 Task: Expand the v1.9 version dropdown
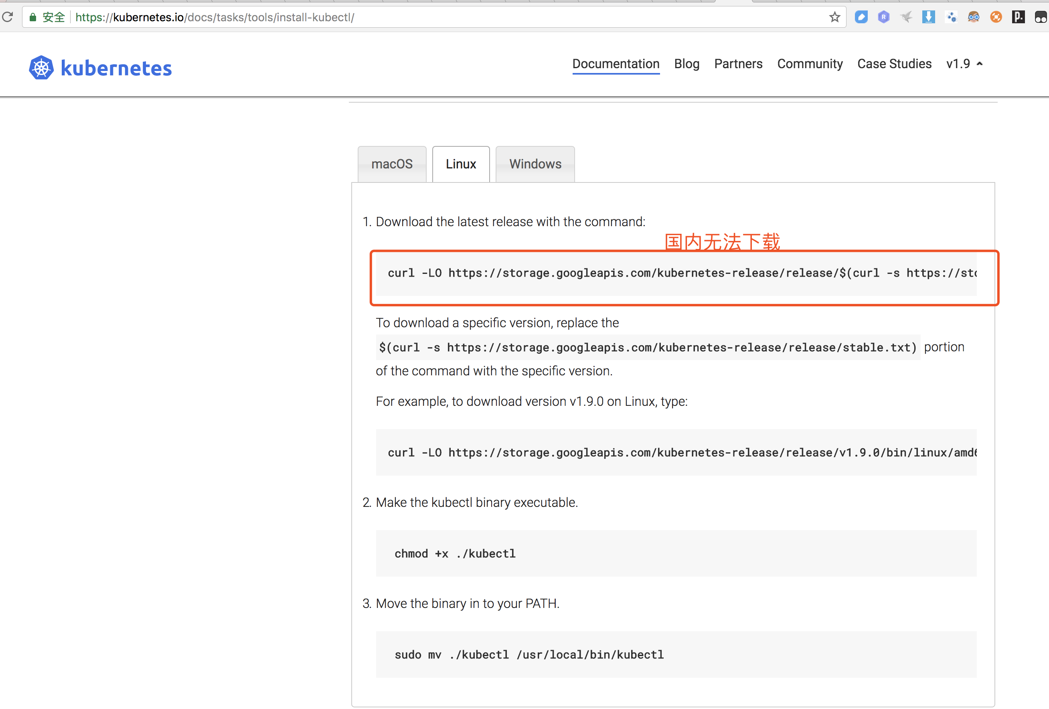(964, 64)
